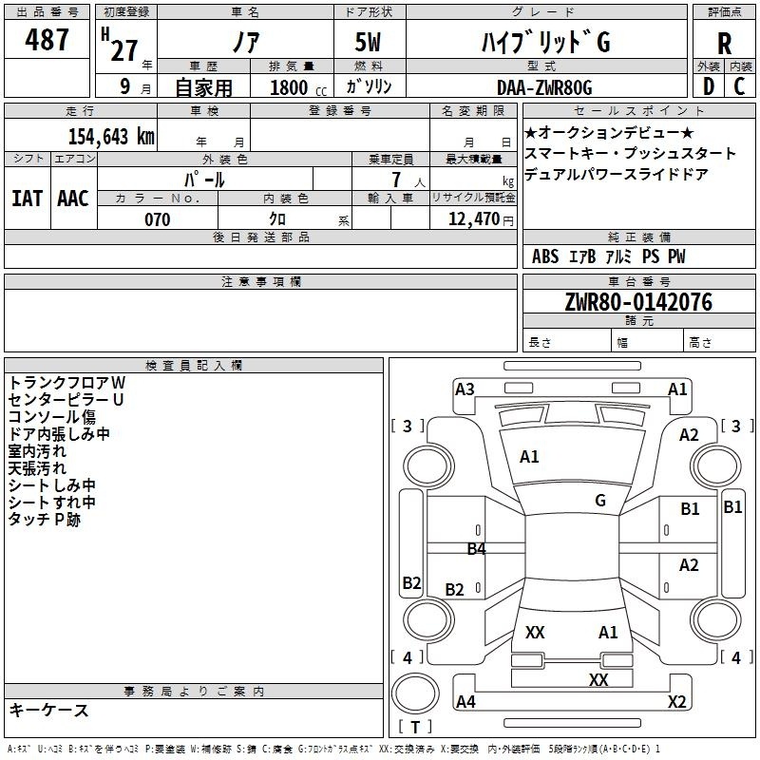Select inspector note シートしみ中
The width and height of the screenshot is (760, 760).
click(x=52, y=485)
